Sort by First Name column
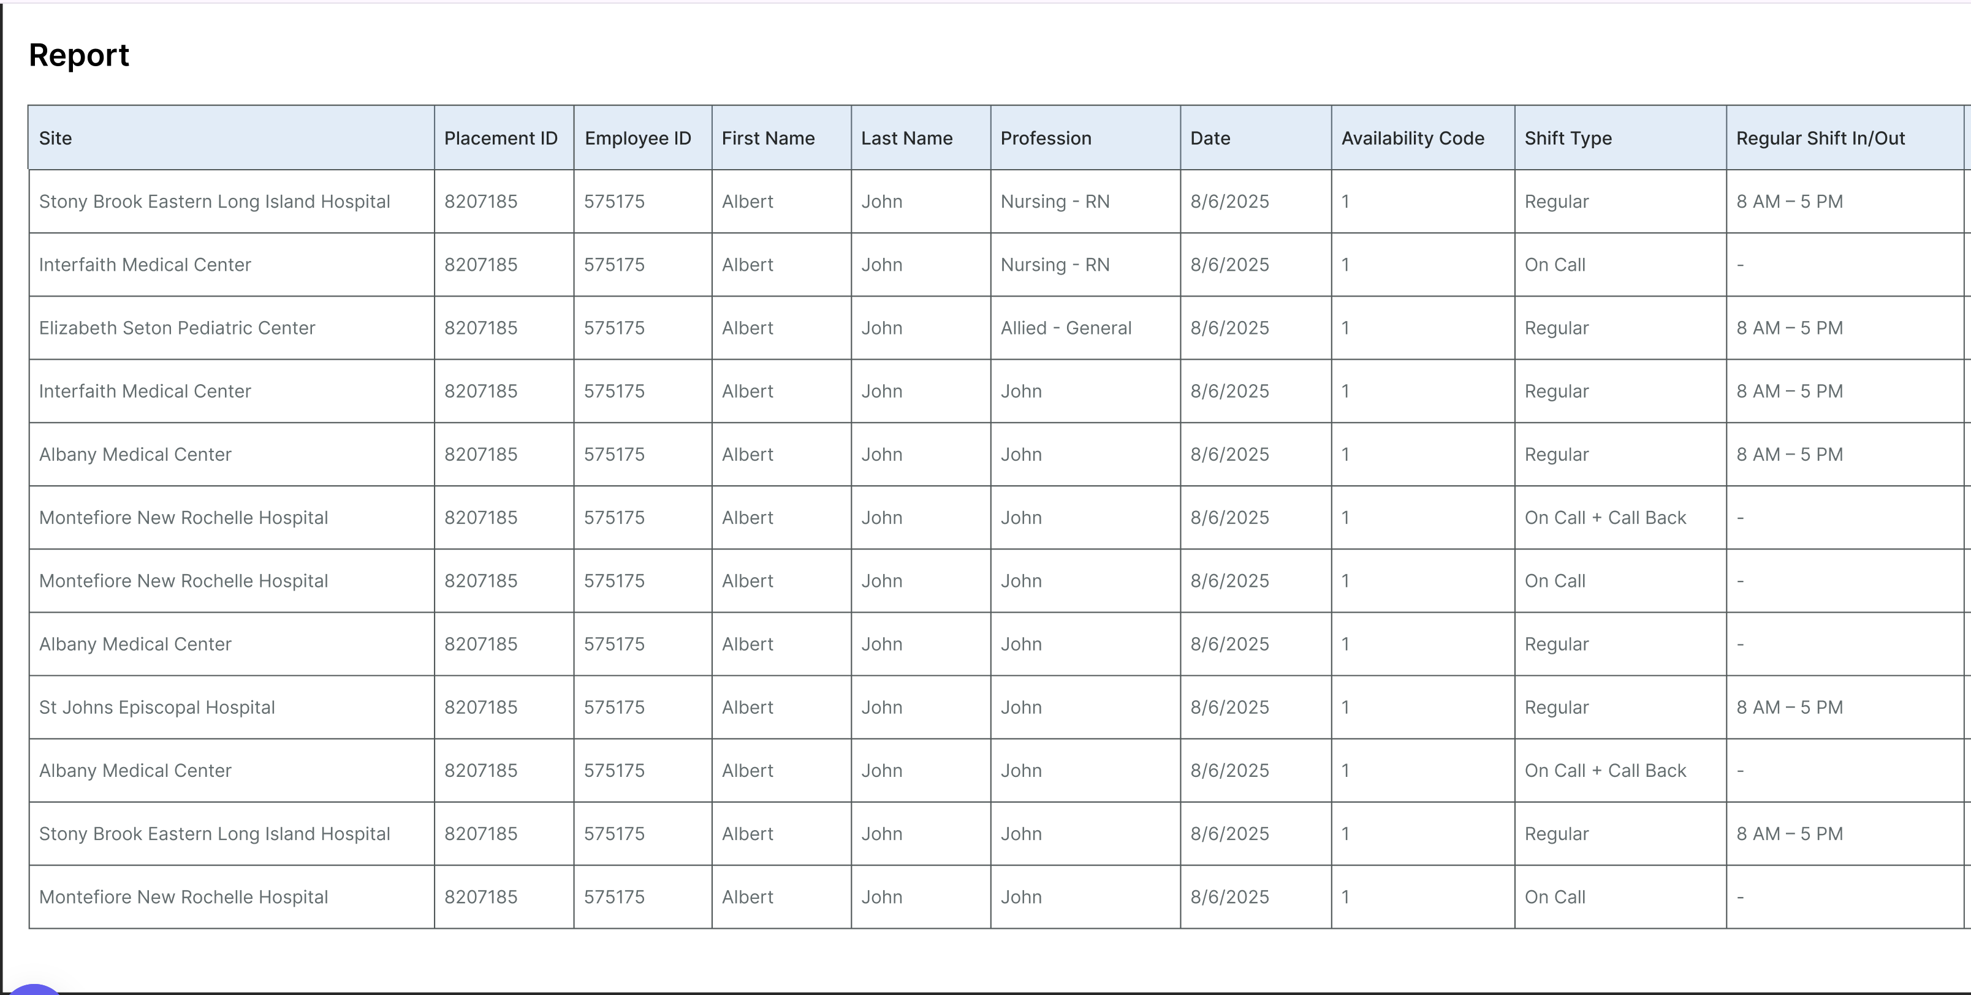 (x=767, y=138)
